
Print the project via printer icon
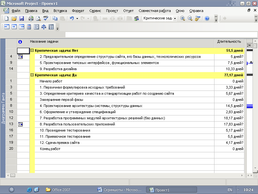click(x=31, y=18)
